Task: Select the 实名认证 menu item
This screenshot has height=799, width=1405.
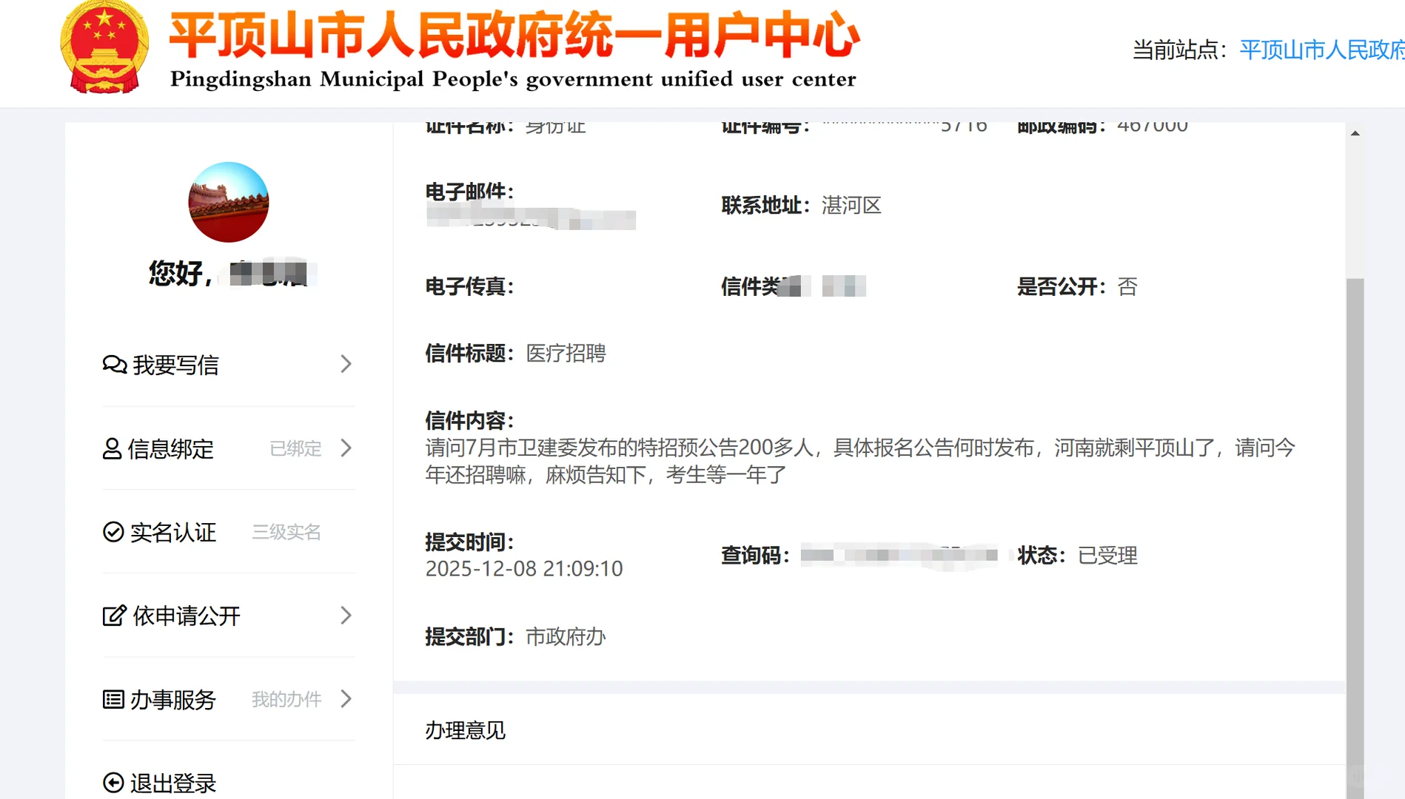Action: [229, 532]
